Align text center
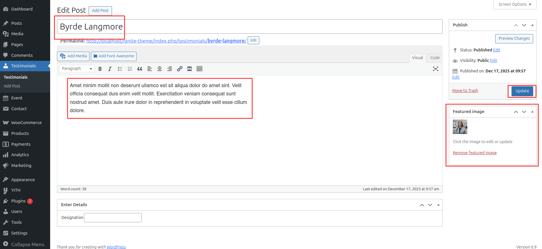The image size is (542, 249). tap(160, 69)
